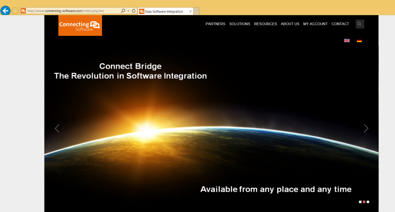Go to next slide with right chevron
Screen dimensions: 395x212
point(366,128)
